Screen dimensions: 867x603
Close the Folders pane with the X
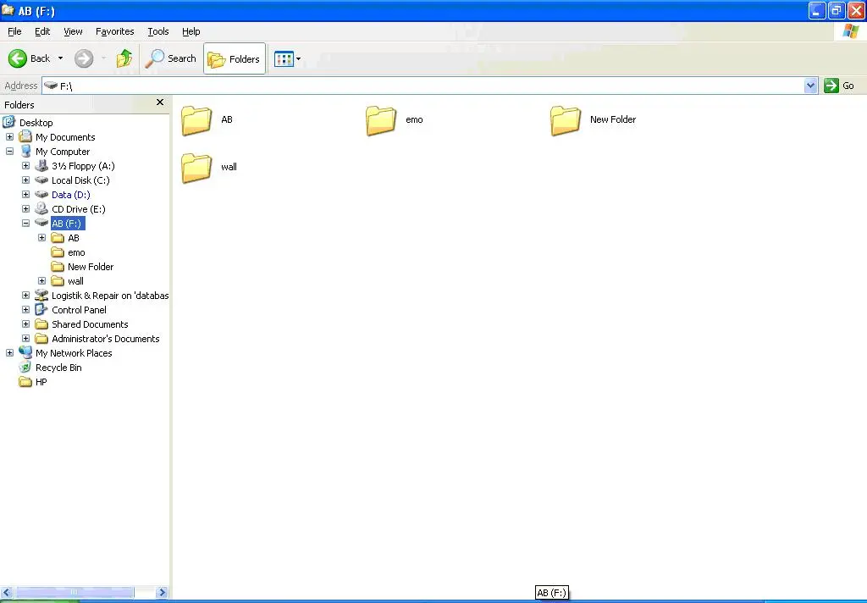point(160,102)
